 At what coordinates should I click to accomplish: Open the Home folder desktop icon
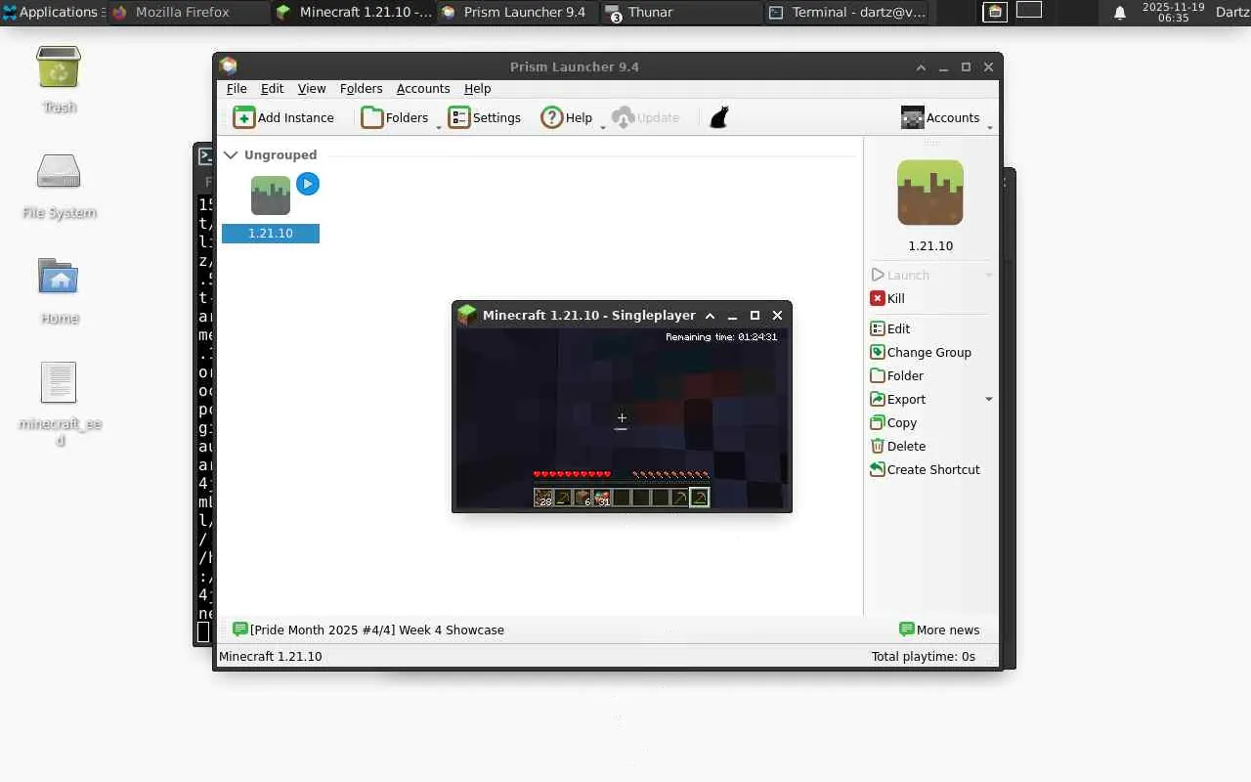coord(59,277)
